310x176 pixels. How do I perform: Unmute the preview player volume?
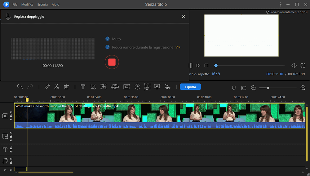(x=294, y=65)
